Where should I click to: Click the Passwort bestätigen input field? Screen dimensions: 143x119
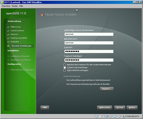pyautogui.click(x=89, y=60)
